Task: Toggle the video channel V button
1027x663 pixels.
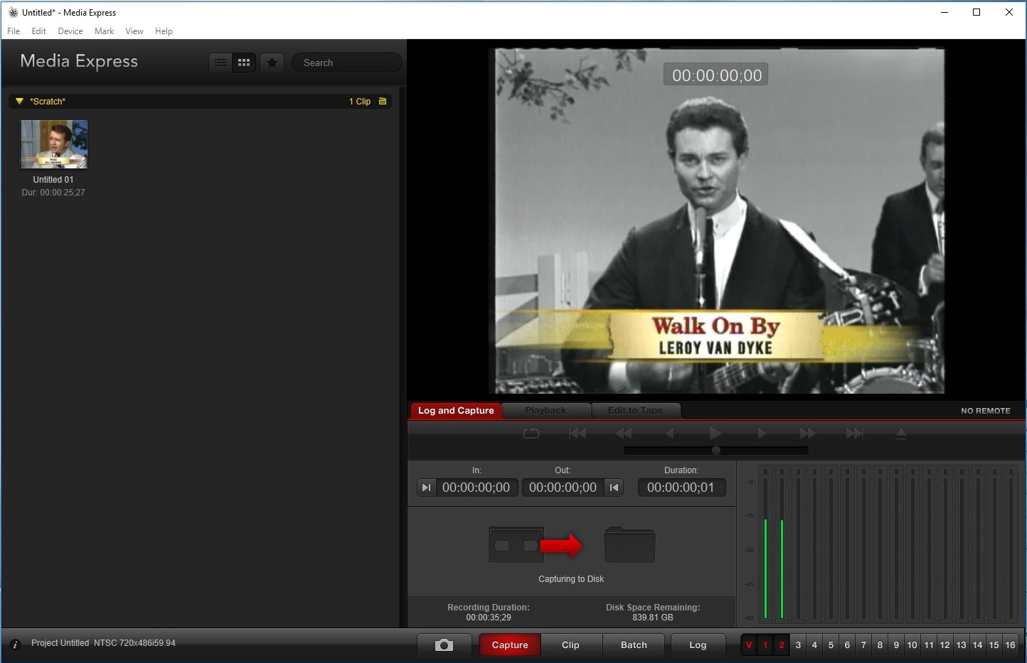Action: coord(749,645)
